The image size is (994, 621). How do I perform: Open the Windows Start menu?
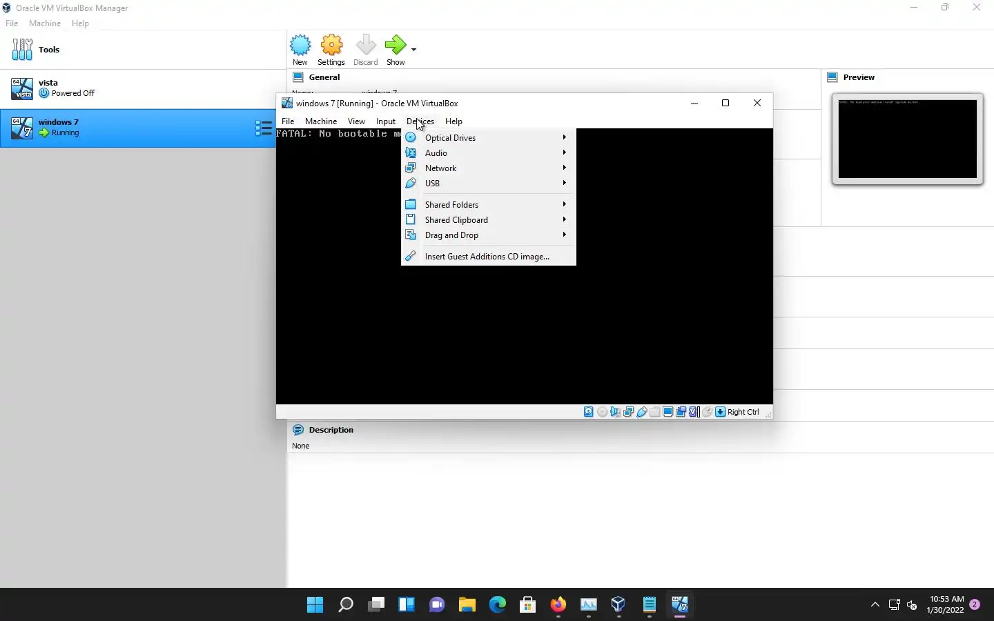pos(315,605)
